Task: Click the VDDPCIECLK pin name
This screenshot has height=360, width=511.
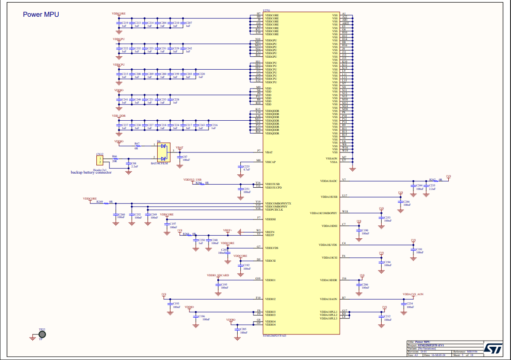Action: (274, 210)
